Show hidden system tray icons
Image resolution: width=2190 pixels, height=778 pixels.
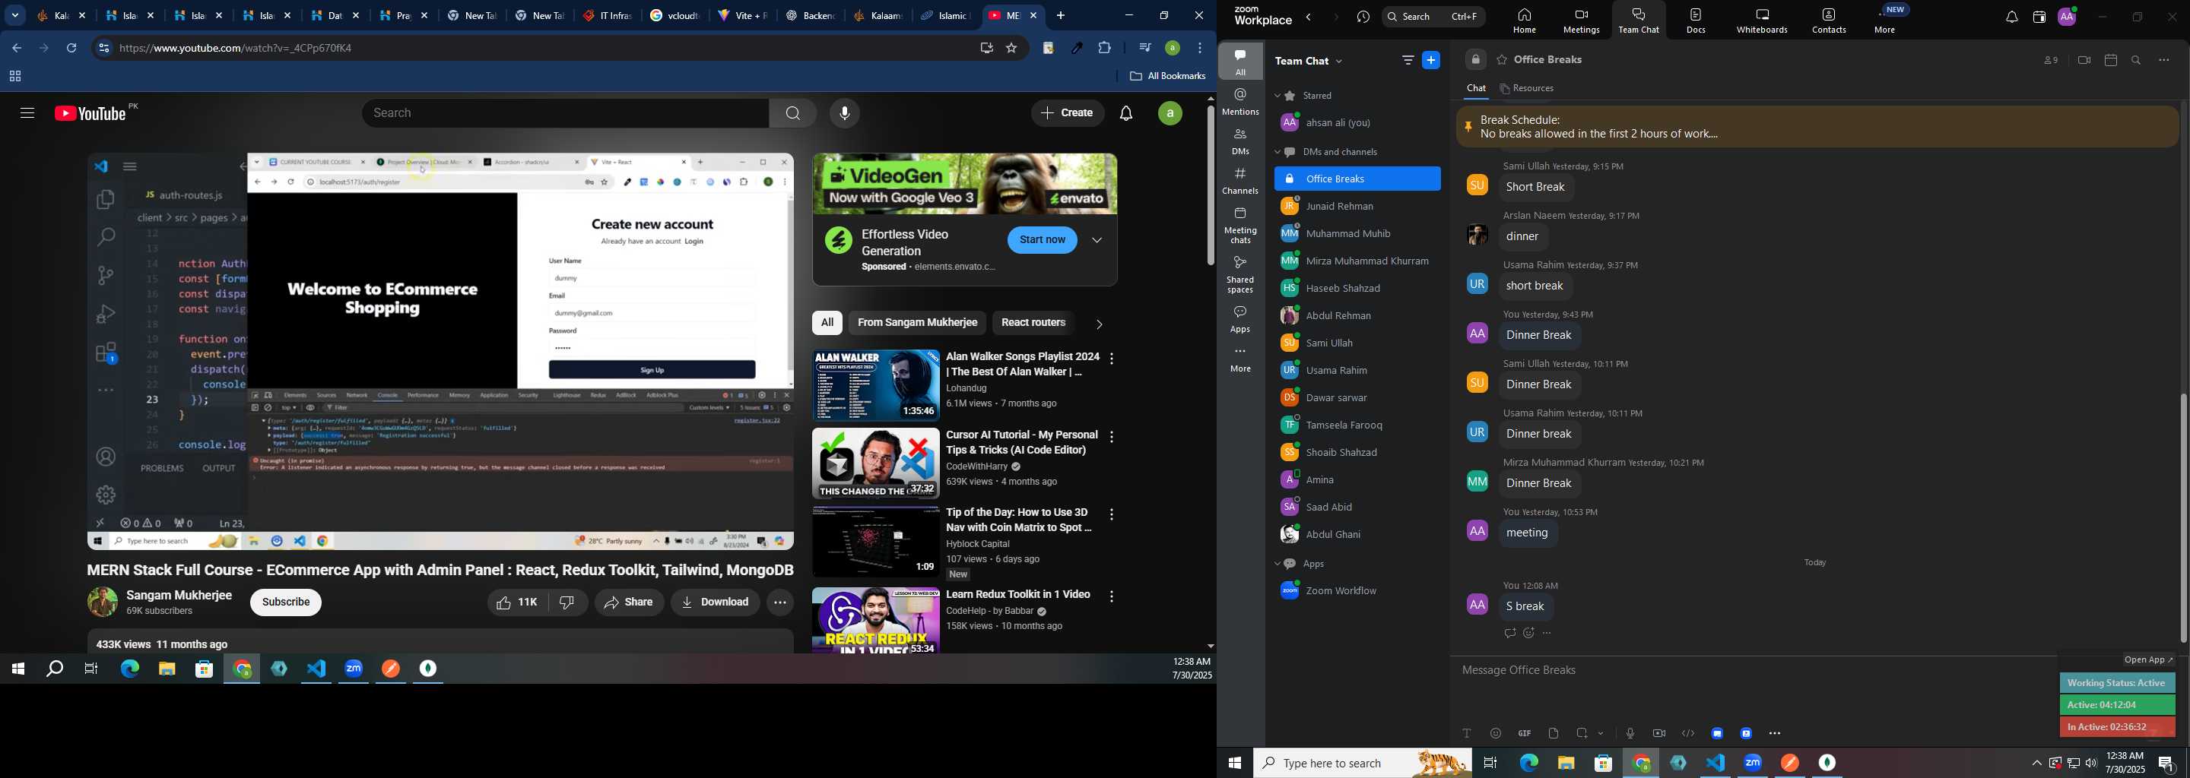pyautogui.click(x=2036, y=764)
